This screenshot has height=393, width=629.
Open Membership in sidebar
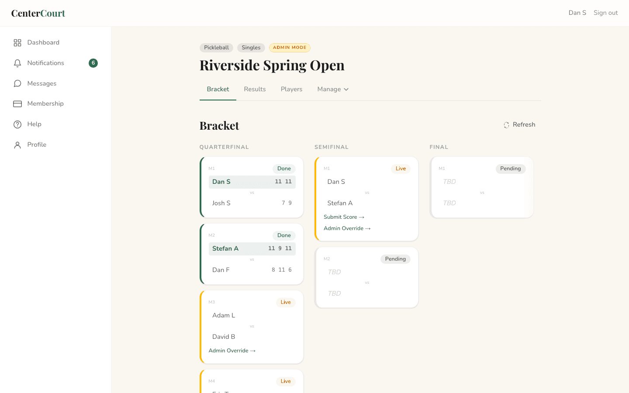(x=55, y=103)
